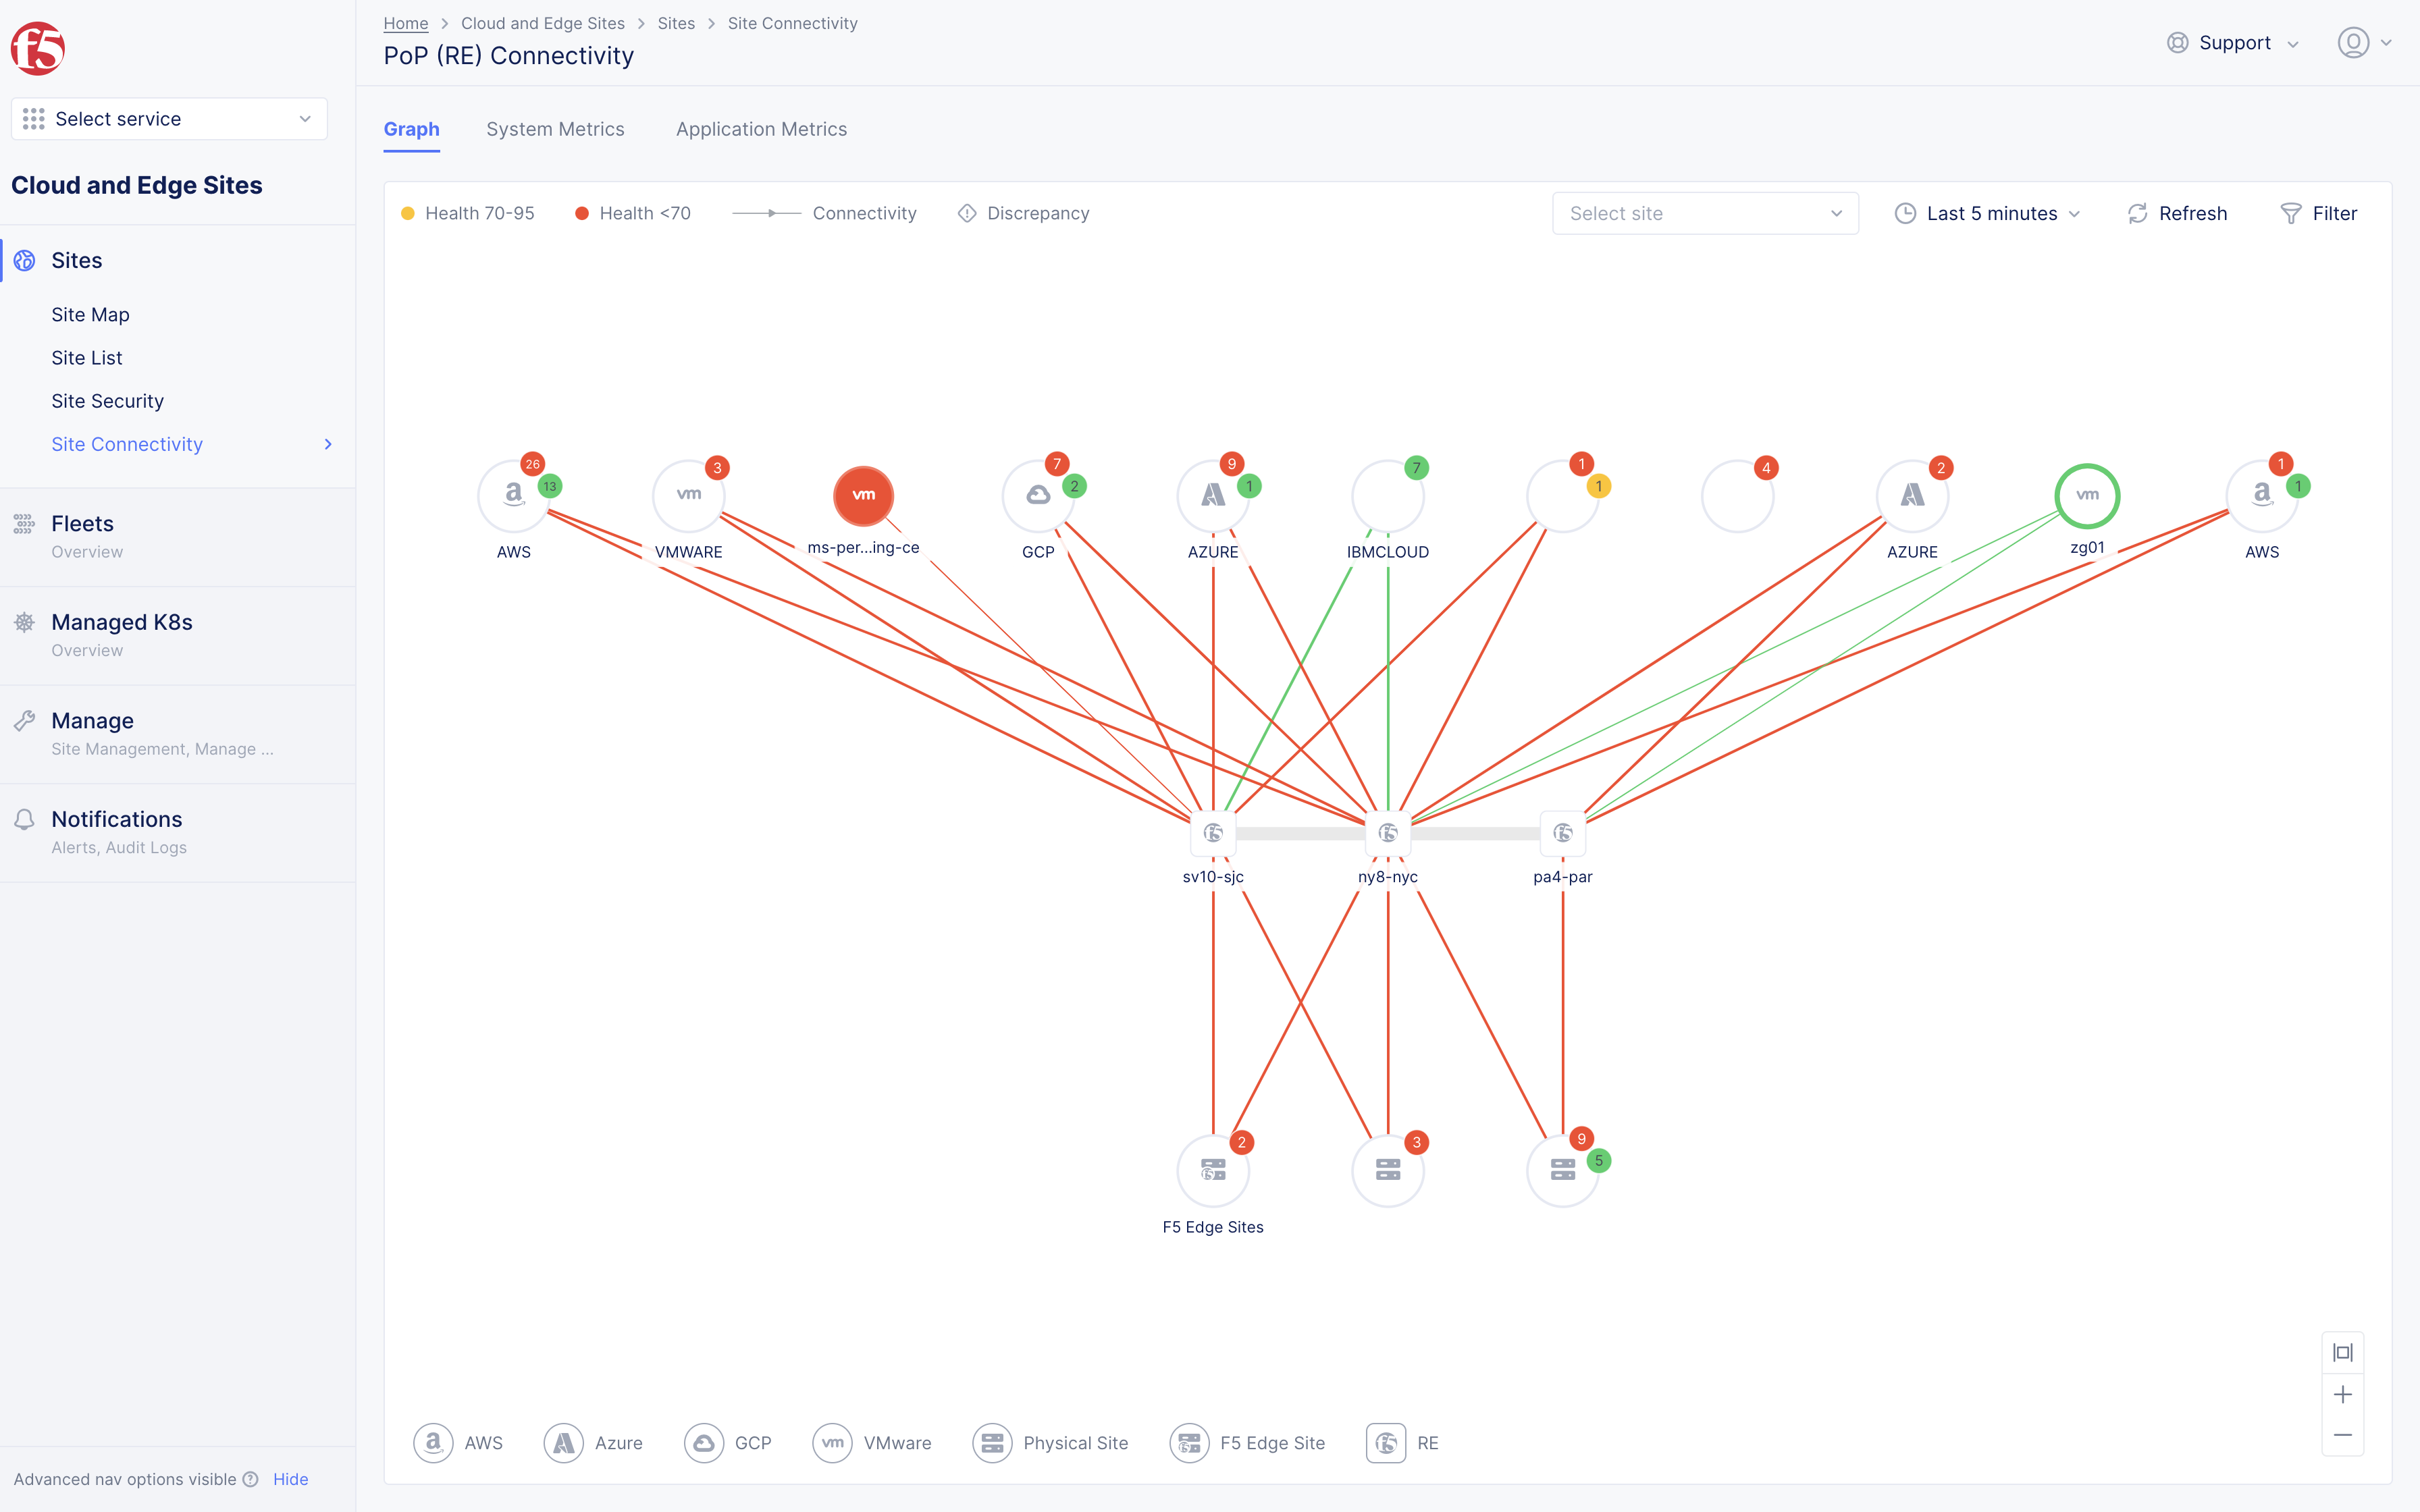Open the Select site combo box

1705,213
